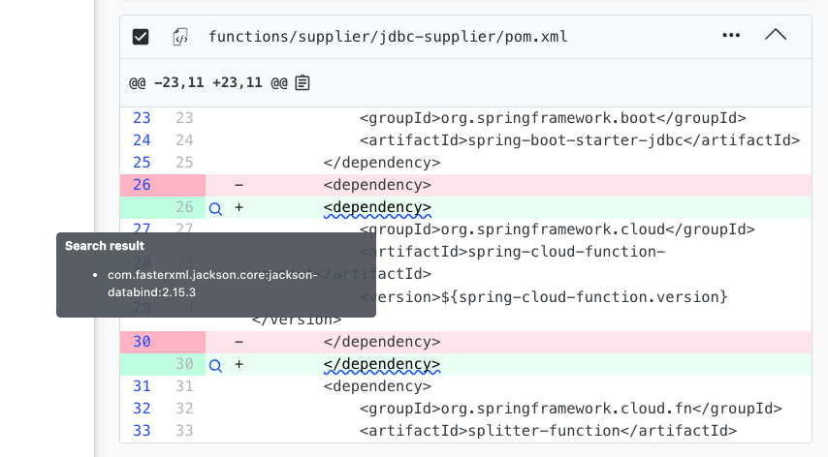Click jackson-databind:2.15.3 search result entry

[x=212, y=284]
